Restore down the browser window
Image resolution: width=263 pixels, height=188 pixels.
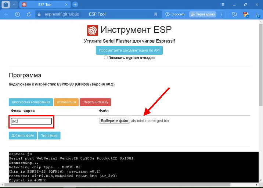click(x=246, y=5)
